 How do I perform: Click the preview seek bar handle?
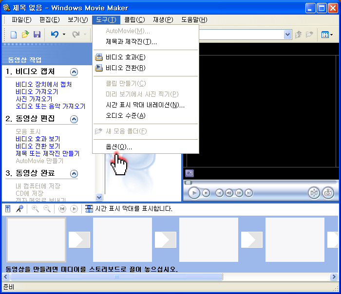click(189, 183)
